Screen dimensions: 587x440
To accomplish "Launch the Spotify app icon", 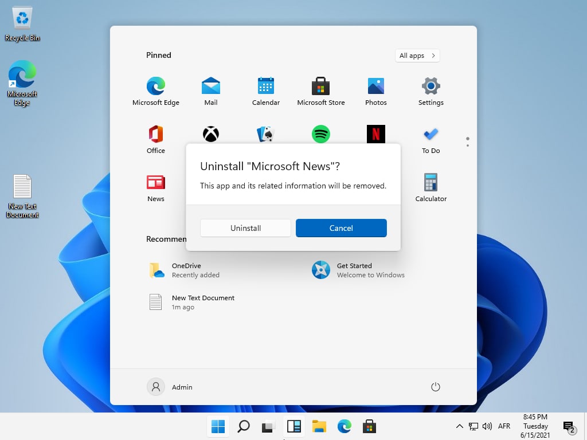I will pos(321,134).
